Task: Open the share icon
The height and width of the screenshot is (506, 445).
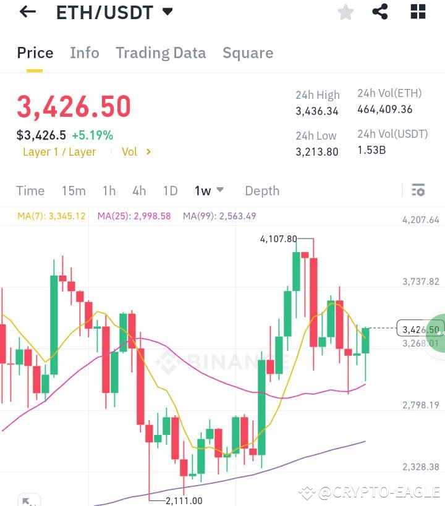Action: coord(380,12)
